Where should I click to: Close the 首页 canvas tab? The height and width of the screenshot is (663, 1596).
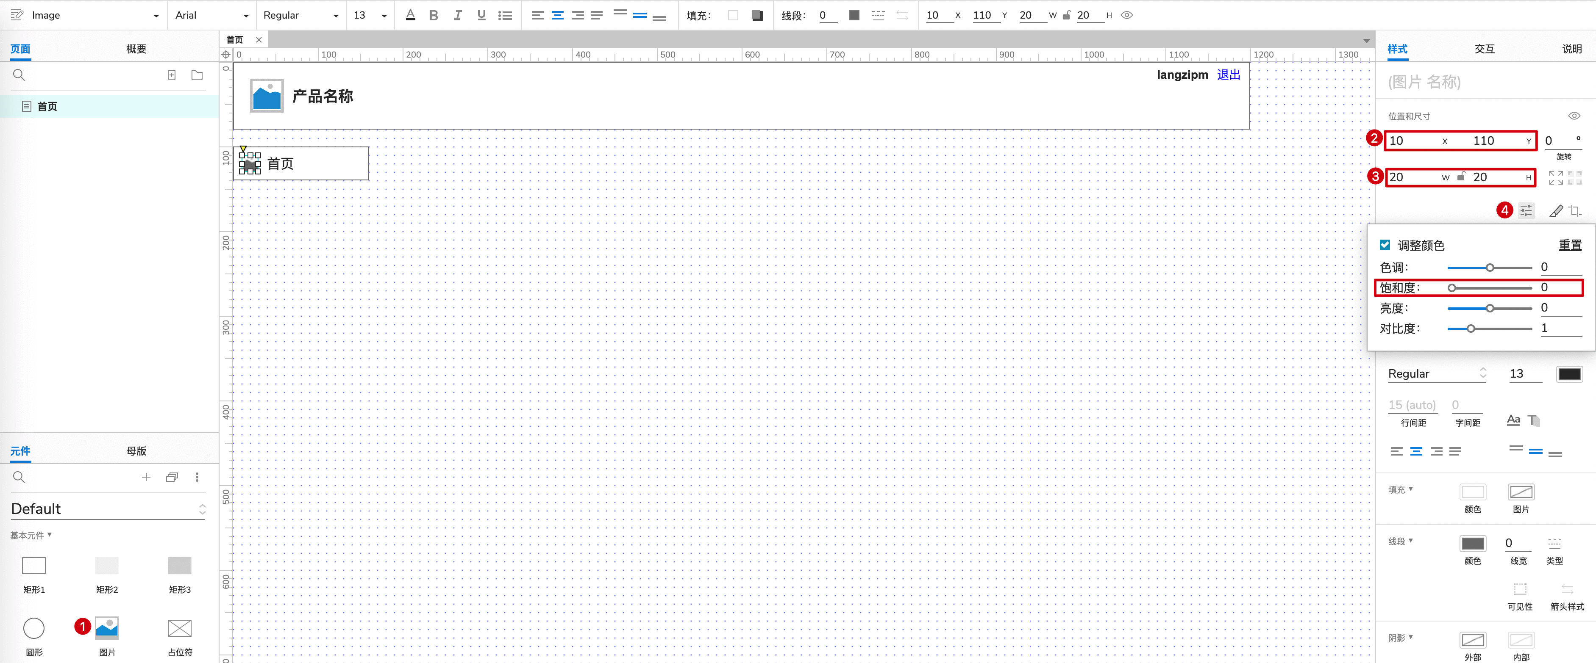(x=259, y=40)
